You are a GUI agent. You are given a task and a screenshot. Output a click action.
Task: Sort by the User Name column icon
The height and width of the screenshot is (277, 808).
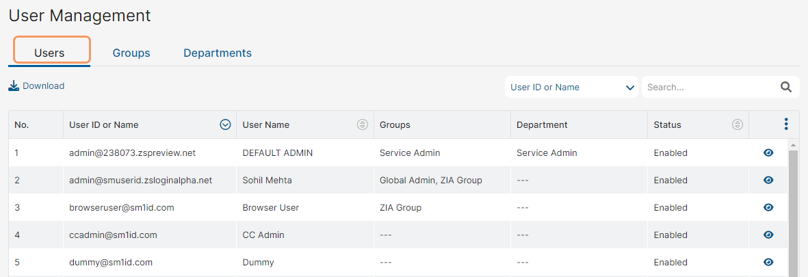coord(363,124)
